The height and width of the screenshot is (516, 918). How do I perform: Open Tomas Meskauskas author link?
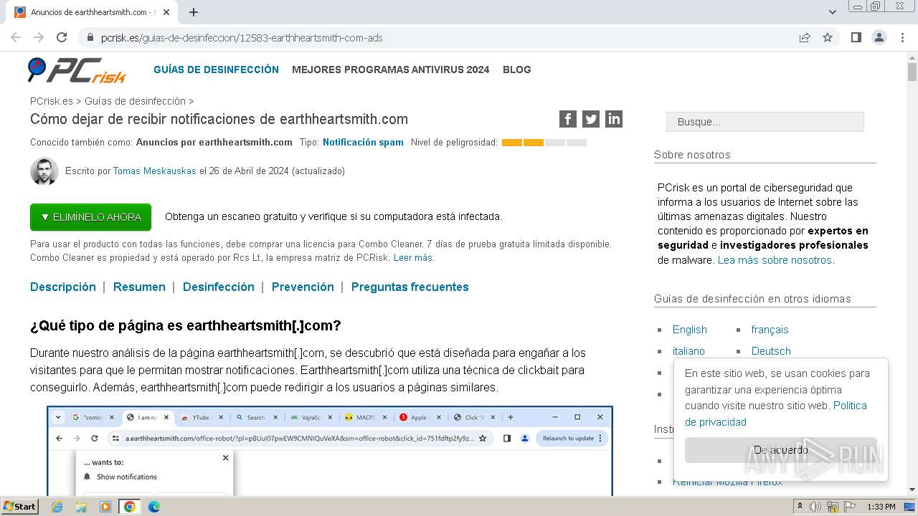[155, 171]
